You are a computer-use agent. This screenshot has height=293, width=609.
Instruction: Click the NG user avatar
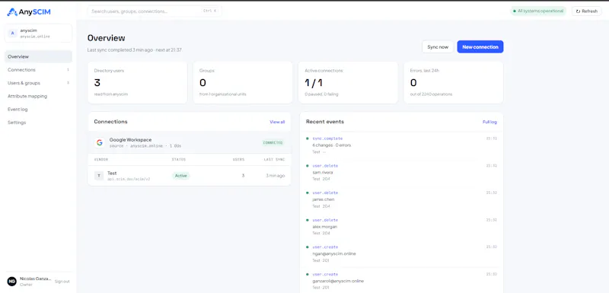(12, 282)
